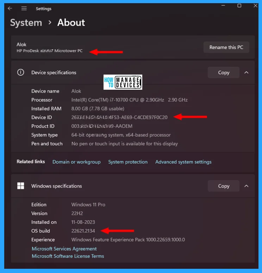
Task: Click the Device specifications info icon
Action: 20,72
